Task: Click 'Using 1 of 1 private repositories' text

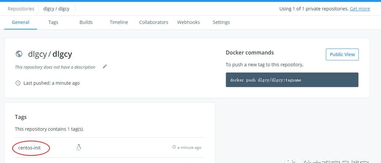Action: click(x=314, y=9)
